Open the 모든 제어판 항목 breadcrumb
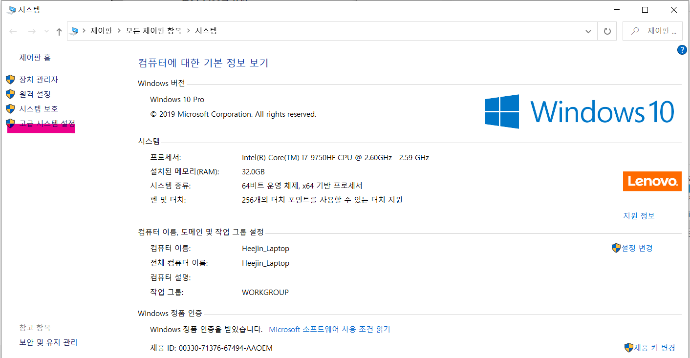Image resolution: width=690 pixels, height=358 pixels. click(x=153, y=31)
